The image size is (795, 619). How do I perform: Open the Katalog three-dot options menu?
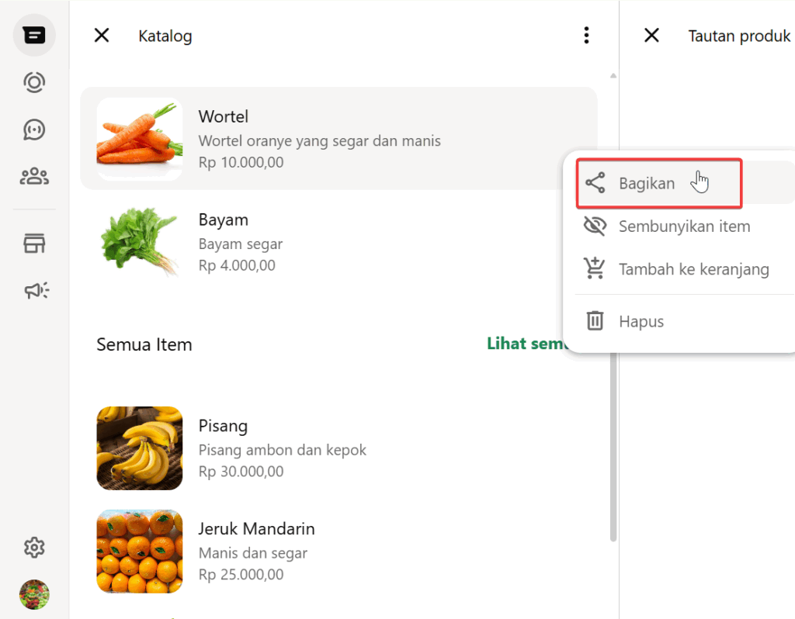pos(586,36)
